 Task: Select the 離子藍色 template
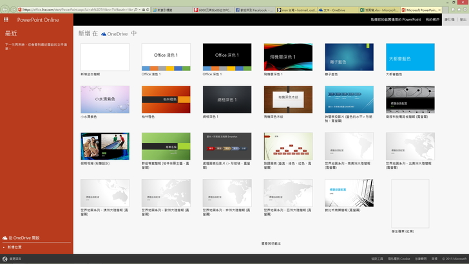click(349, 57)
